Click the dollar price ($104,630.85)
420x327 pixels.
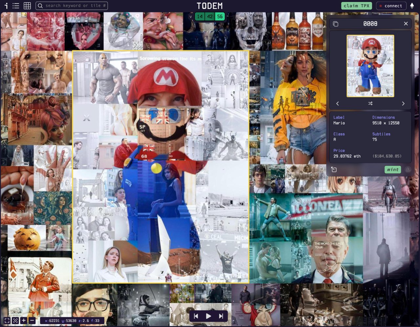[387, 156]
